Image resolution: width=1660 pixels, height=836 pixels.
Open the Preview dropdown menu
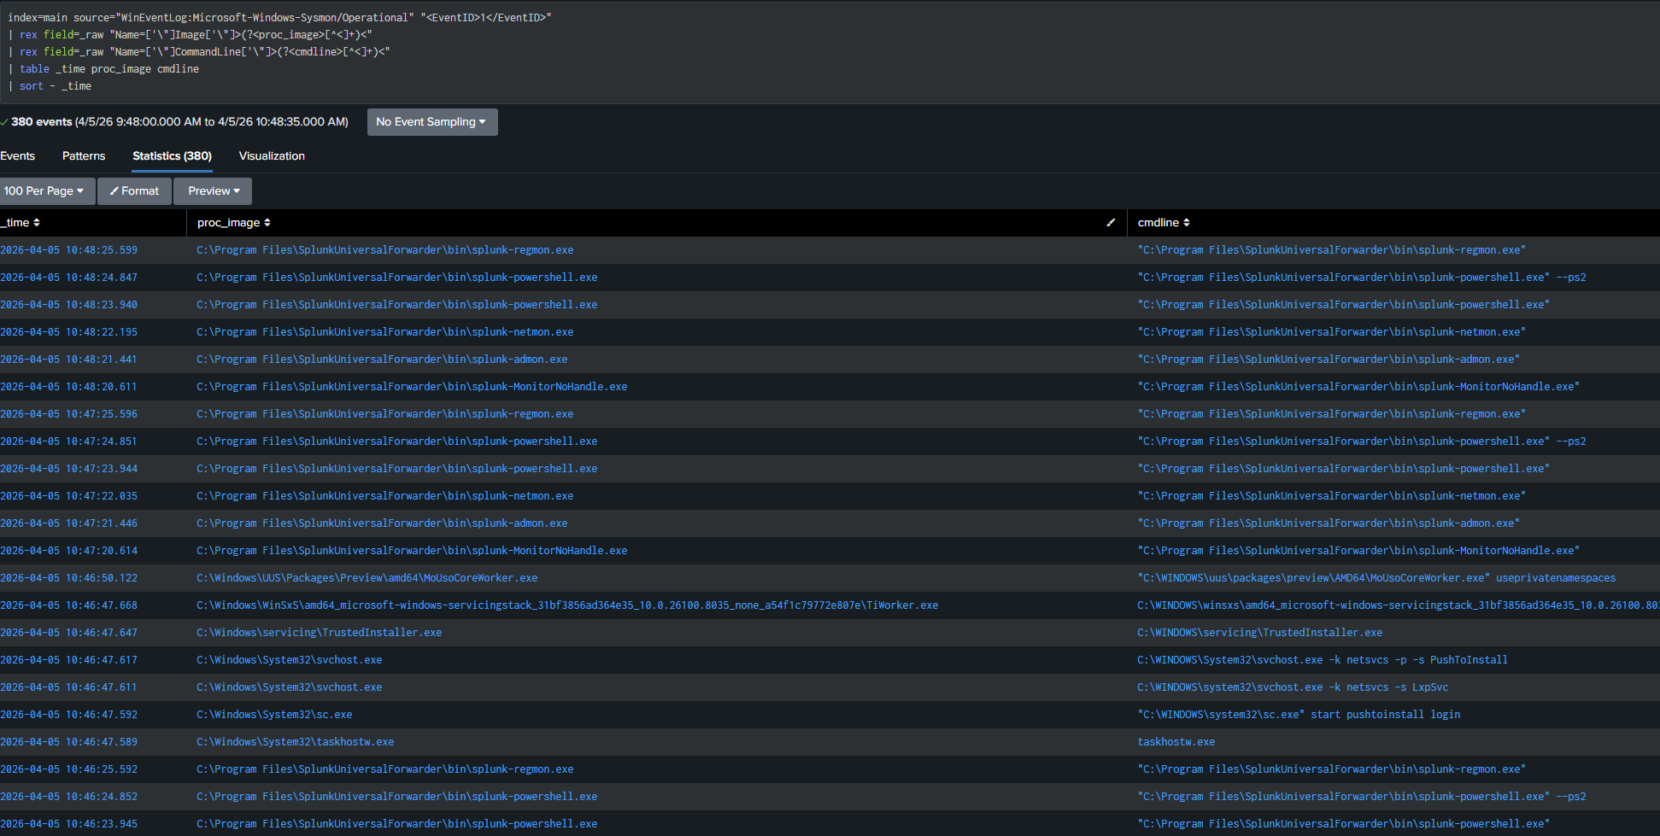[x=213, y=191]
